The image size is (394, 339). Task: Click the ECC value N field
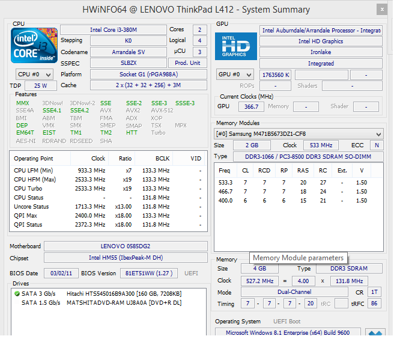[377, 145]
